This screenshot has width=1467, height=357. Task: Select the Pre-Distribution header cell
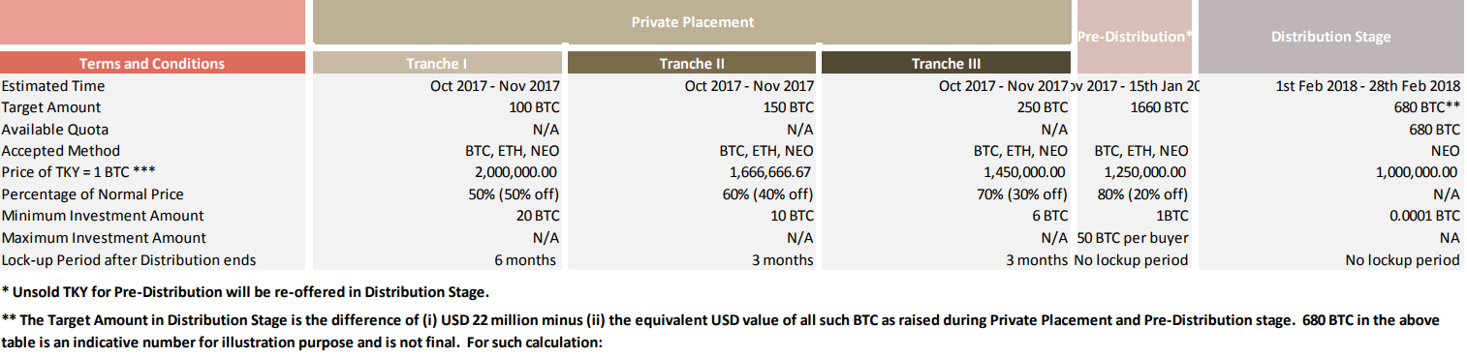pos(1134,37)
